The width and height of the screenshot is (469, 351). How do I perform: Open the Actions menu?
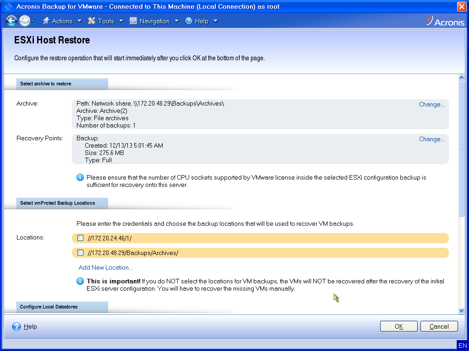click(x=62, y=21)
